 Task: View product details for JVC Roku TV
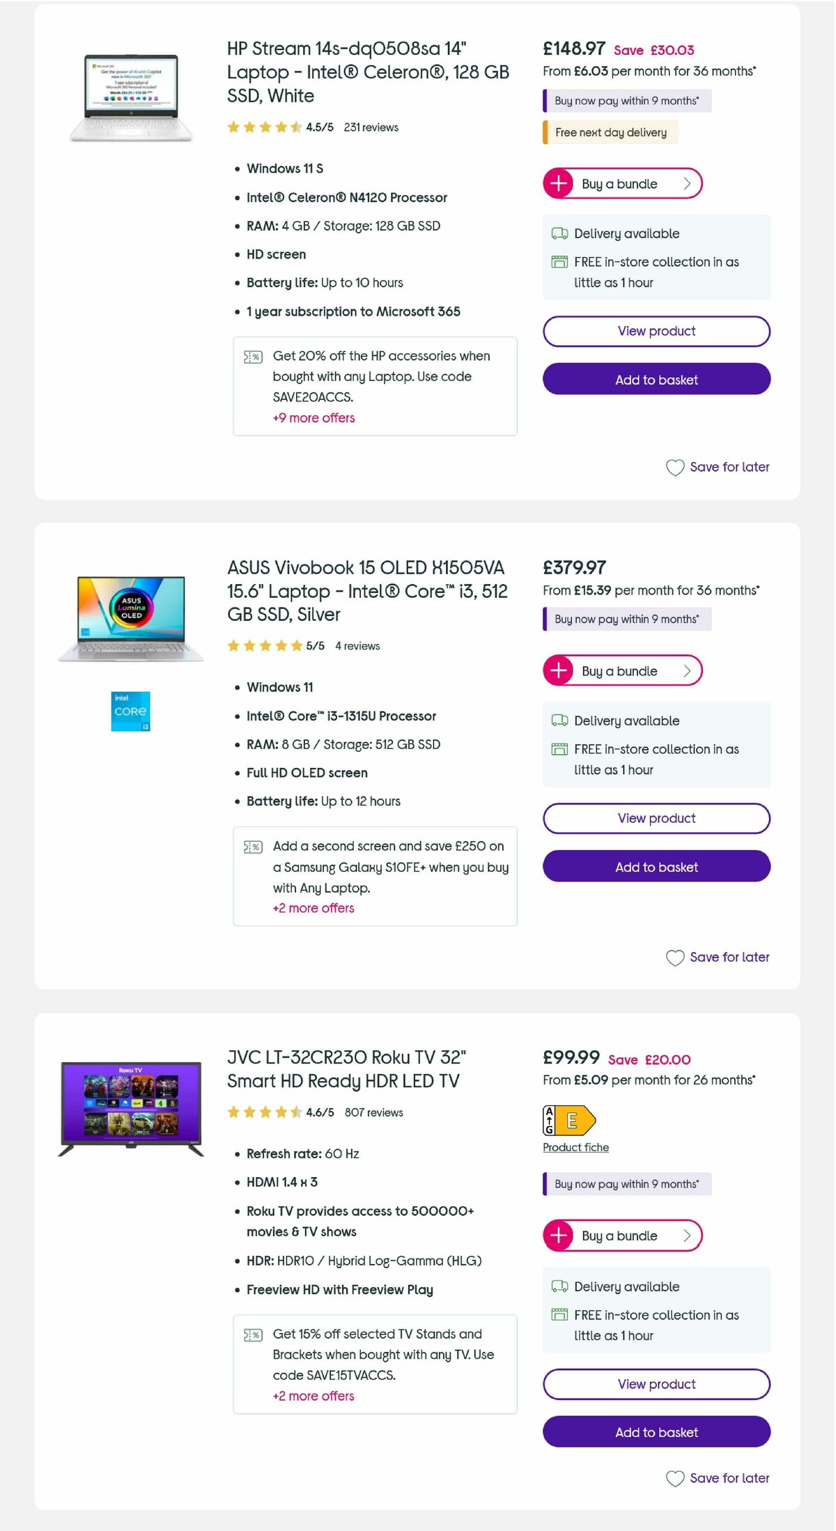coord(656,1384)
